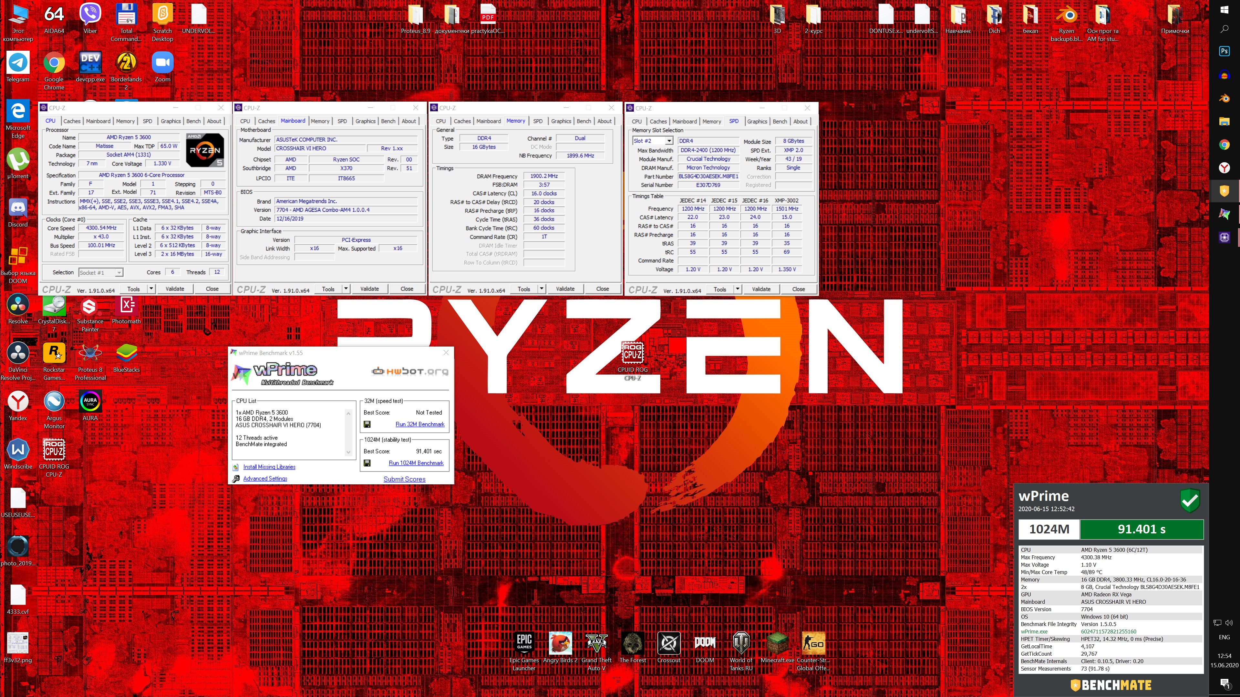This screenshot has width=1240, height=697.
Task: Click Run 1024M Benchmark link
Action: [x=416, y=463]
